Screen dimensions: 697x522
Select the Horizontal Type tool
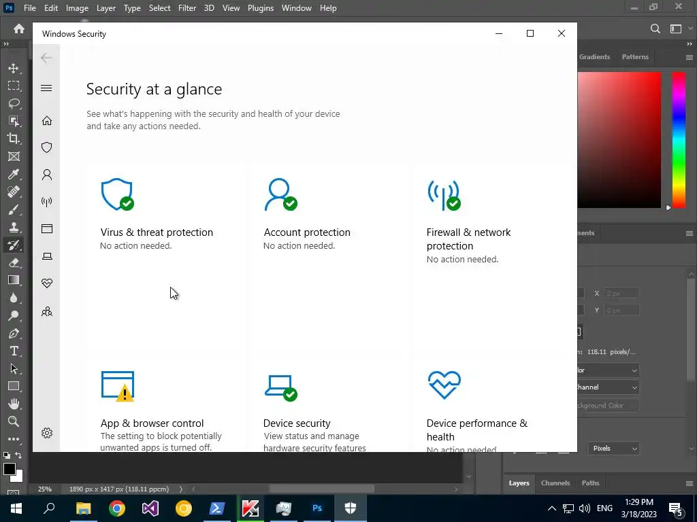click(x=14, y=351)
